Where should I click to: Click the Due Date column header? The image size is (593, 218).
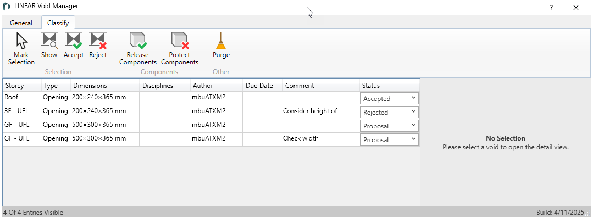pos(263,85)
